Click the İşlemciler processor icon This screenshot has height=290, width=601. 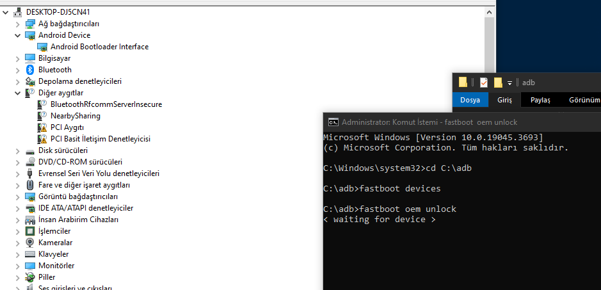29,231
